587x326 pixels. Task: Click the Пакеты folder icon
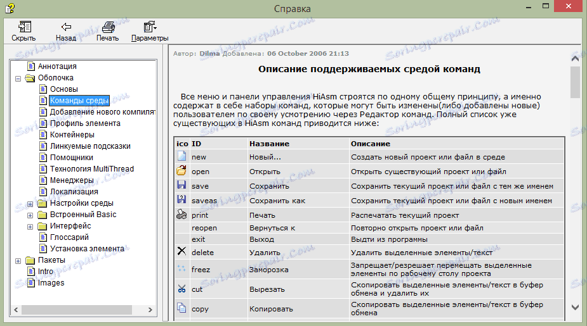(x=30, y=260)
